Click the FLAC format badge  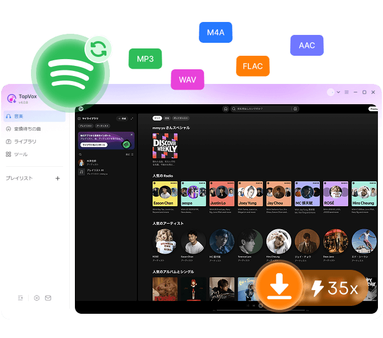(253, 66)
